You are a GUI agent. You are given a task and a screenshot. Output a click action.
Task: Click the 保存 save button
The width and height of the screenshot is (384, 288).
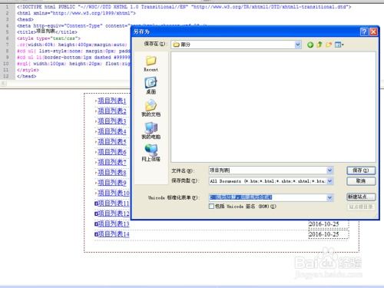(x=361, y=170)
